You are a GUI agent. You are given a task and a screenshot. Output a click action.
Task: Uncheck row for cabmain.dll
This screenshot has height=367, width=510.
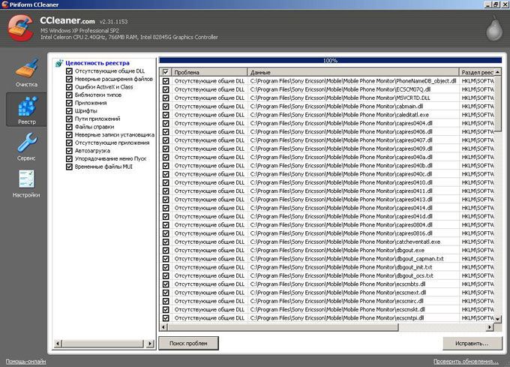coord(166,107)
